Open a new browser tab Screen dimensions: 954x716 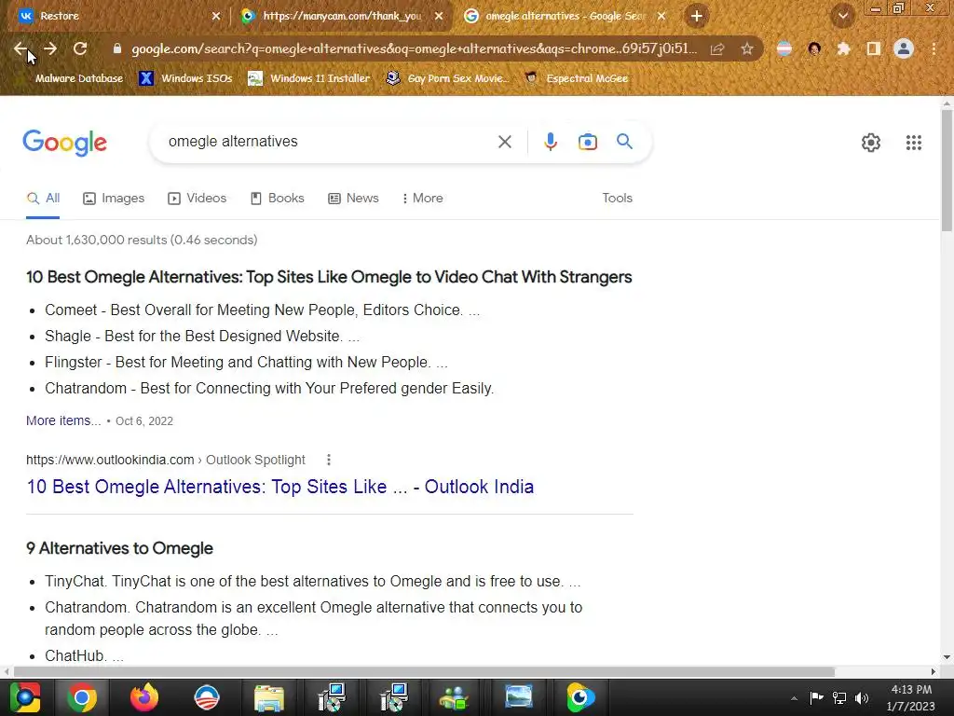tap(697, 16)
